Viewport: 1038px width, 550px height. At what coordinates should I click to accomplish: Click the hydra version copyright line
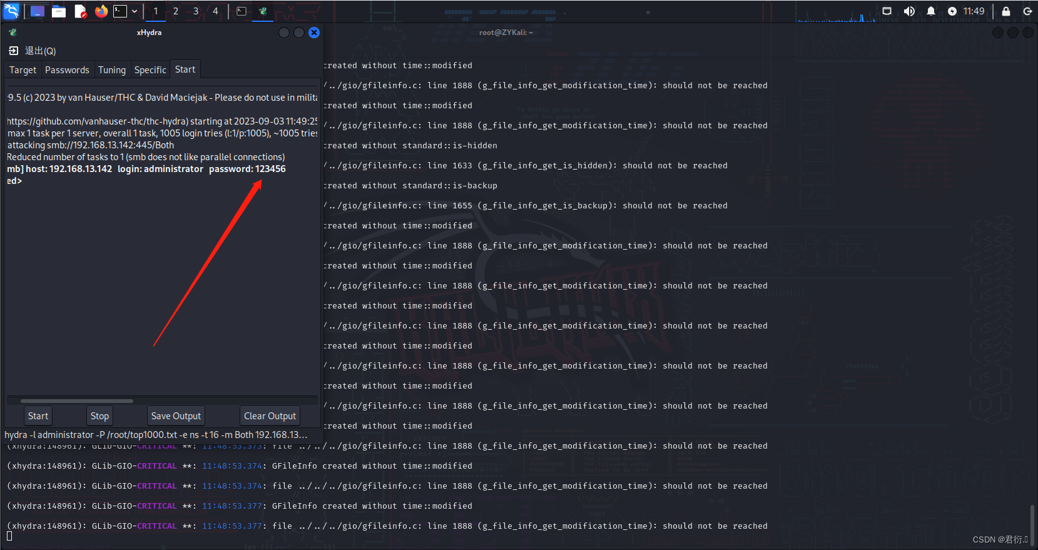click(163, 98)
